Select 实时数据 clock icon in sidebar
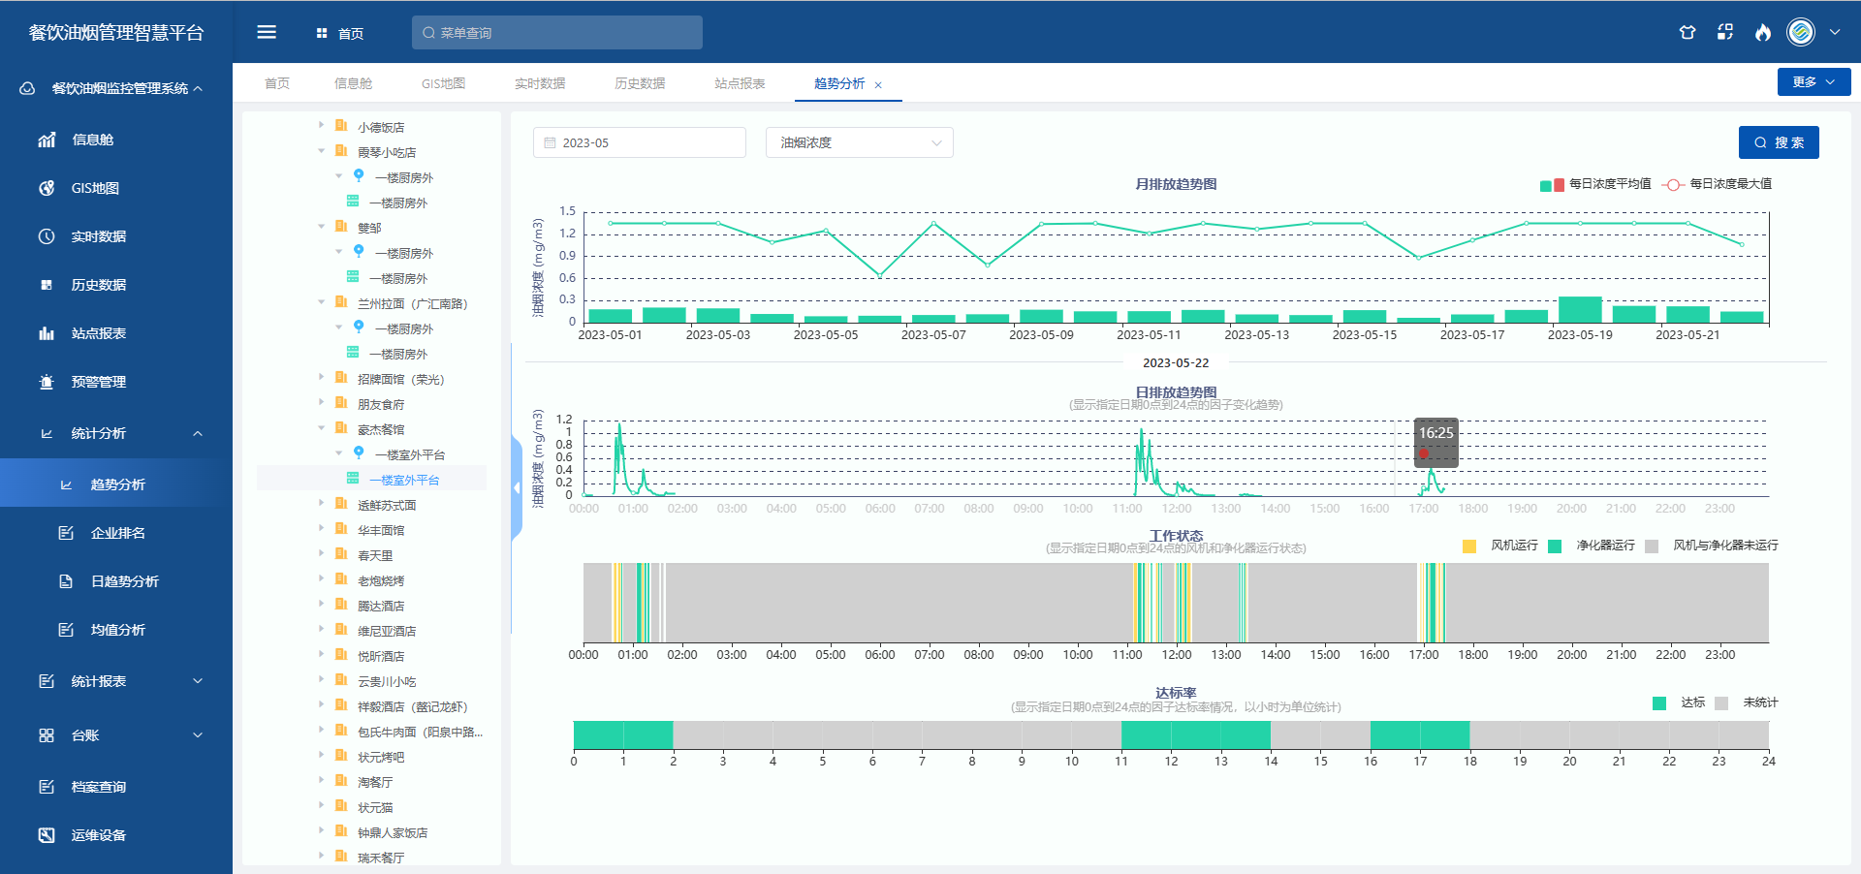 click(x=47, y=236)
